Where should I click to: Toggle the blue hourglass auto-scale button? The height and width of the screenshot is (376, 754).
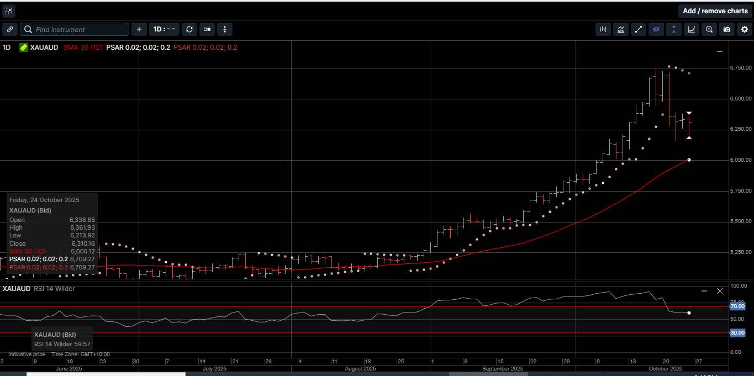point(674,29)
